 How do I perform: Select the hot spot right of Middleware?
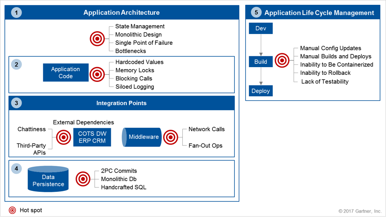171,137
